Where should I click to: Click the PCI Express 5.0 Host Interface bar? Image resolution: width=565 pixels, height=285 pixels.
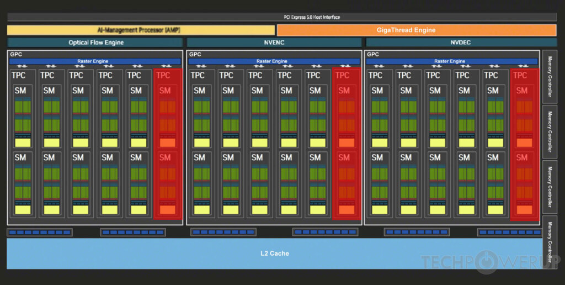(282, 17)
